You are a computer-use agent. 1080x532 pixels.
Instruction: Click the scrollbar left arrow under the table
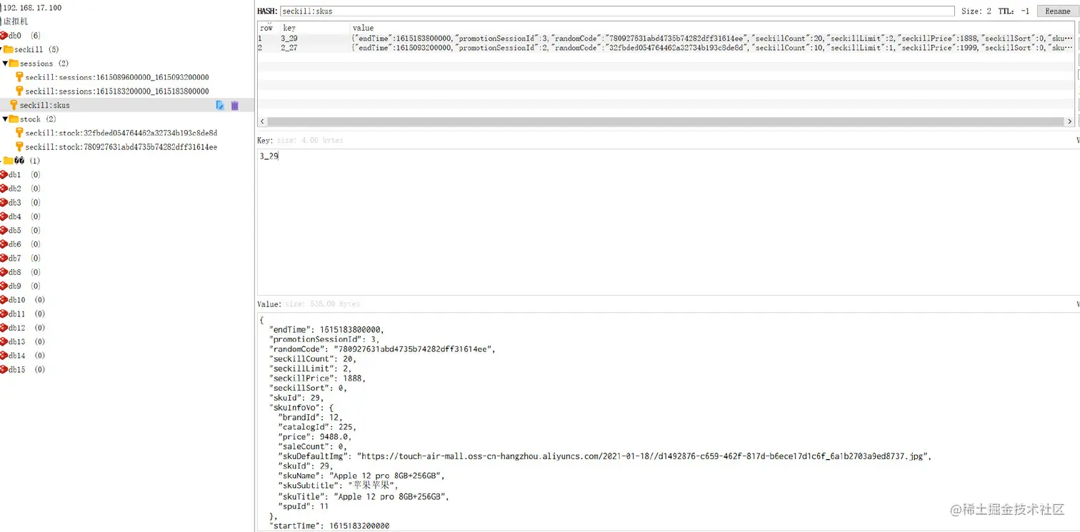click(262, 122)
